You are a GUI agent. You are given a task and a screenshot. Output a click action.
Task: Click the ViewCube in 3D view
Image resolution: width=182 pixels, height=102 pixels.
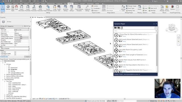(172, 27)
